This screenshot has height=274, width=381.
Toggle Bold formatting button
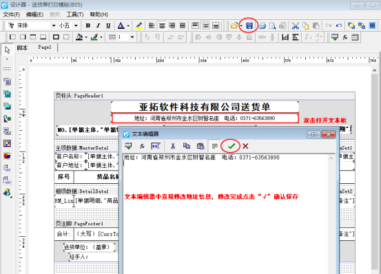[x=88, y=25]
